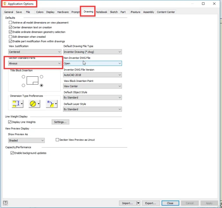Open the Default Drawing File Type dropdown
The image size is (222, 208).
click(92, 52)
